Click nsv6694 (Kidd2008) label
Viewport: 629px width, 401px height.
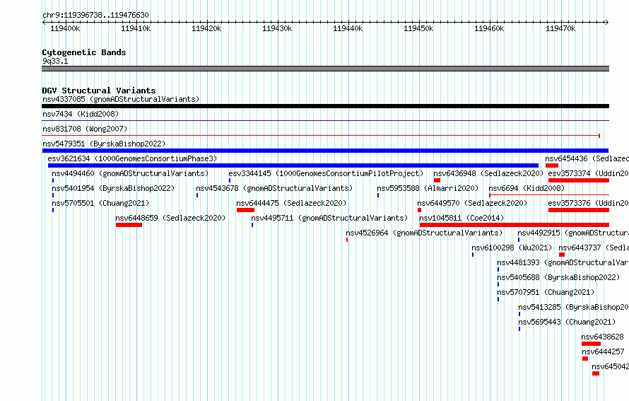pos(527,188)
